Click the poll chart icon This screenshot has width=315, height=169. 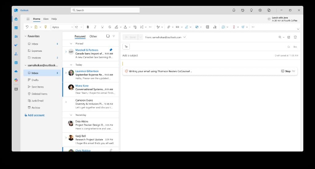pyautogui.click(x=215, y=27)
